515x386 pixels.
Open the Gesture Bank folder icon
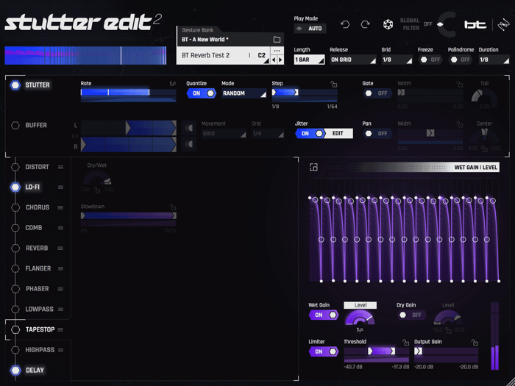pyautogui.click(x=277, y=40)
